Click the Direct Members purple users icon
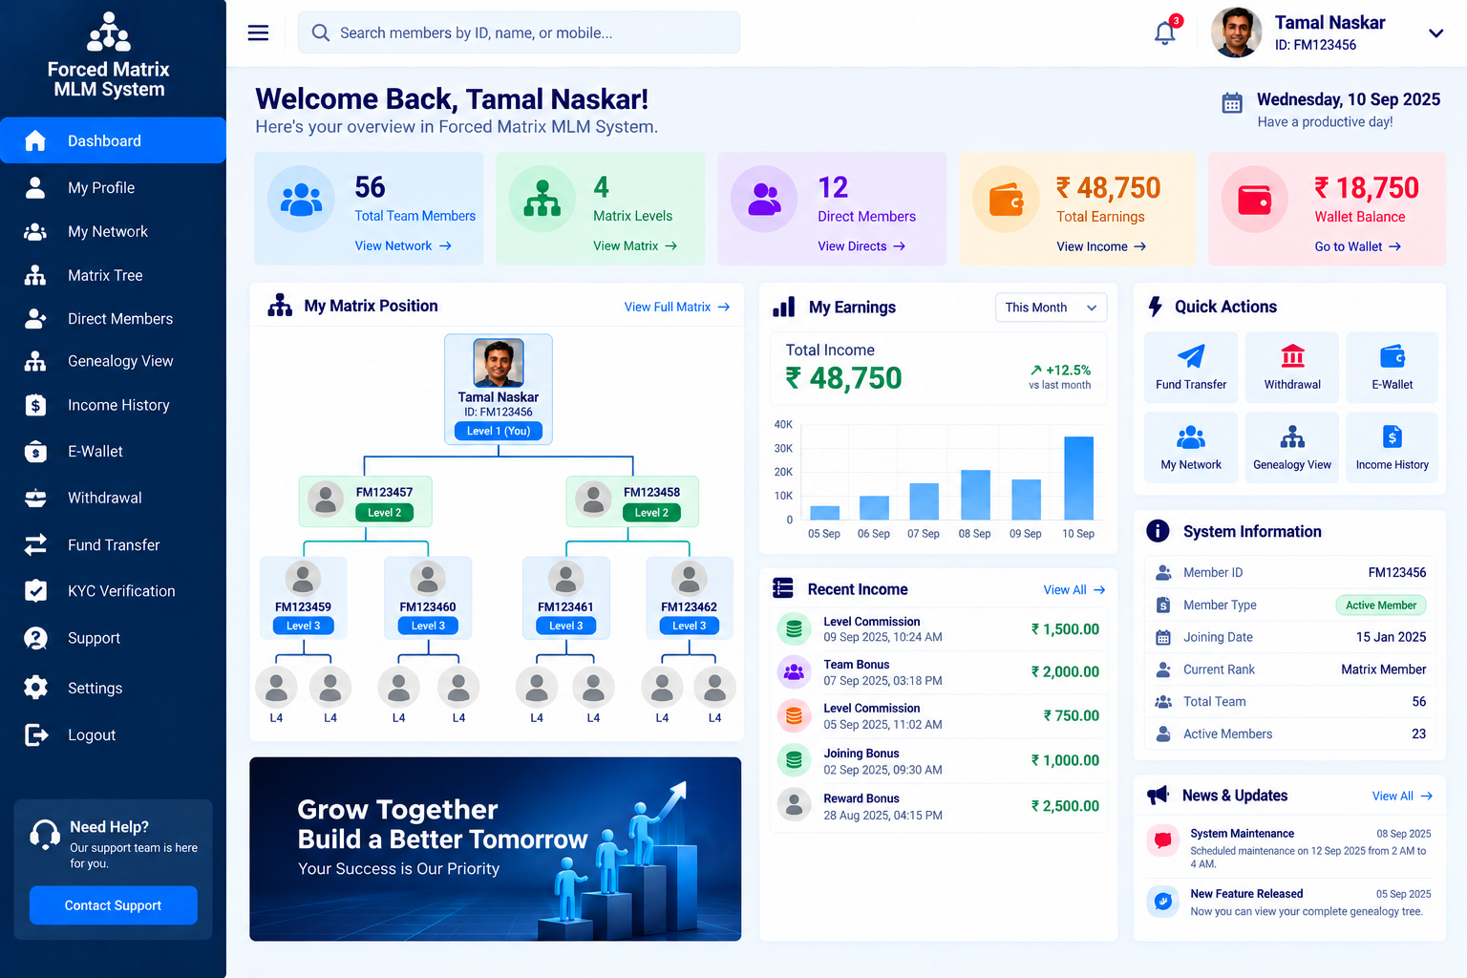1467x978 pixels. (764, 199)
